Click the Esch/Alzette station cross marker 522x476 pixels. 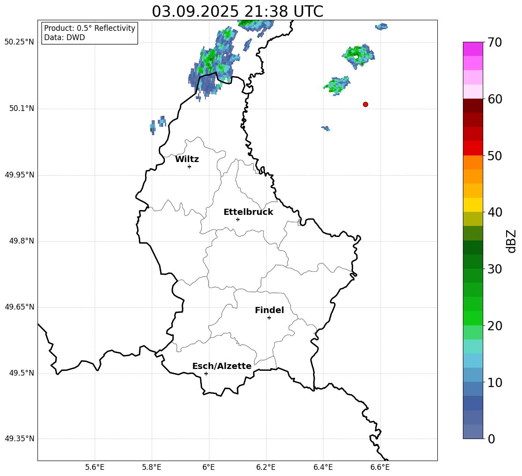click(206, 373)
